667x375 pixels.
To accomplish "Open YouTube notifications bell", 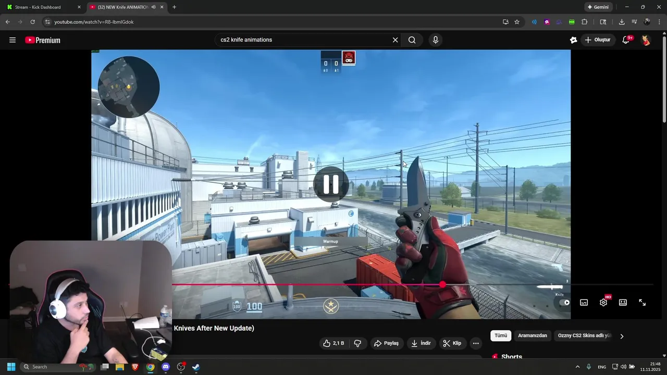I will coord(626,40).
